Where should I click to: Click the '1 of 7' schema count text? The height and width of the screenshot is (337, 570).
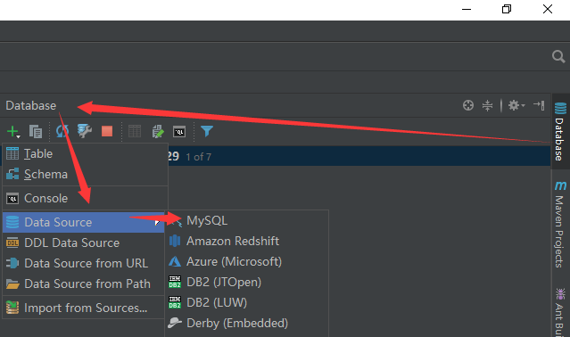click(x=199, y=157)
